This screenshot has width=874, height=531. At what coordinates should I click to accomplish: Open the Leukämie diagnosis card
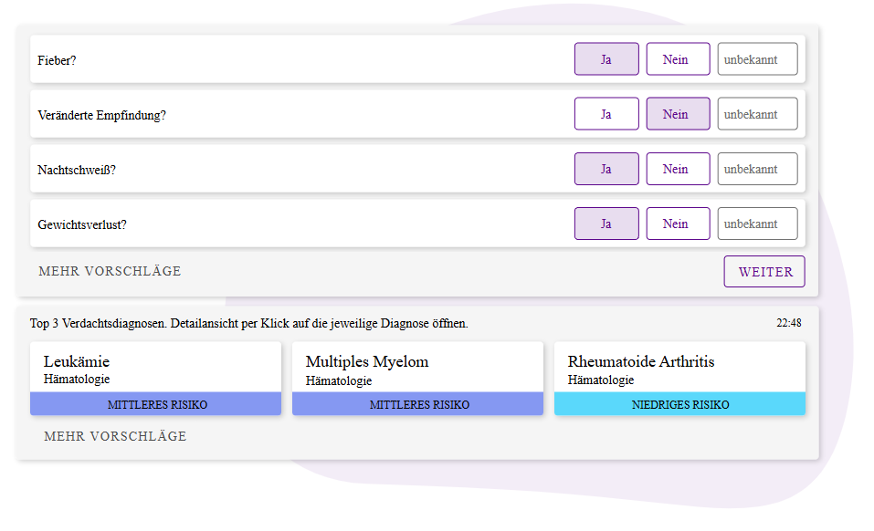[x=155, y=368]
